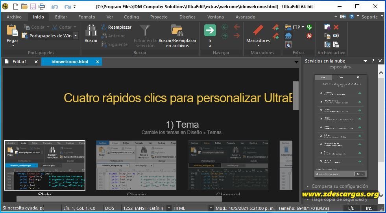Screen dimensions: 386x213
Task: Select the Charcoal theme thumbnail
Action: pos(228,165)
